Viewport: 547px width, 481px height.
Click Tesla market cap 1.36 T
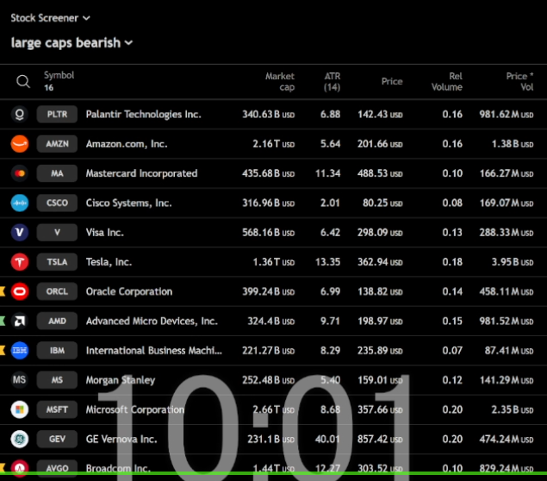(x=274, y=262)
